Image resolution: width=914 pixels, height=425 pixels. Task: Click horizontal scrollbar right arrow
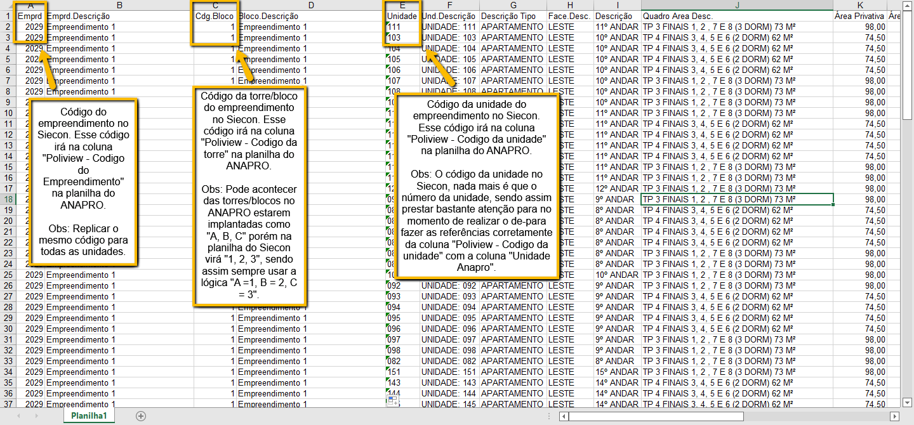coord(895,417)
